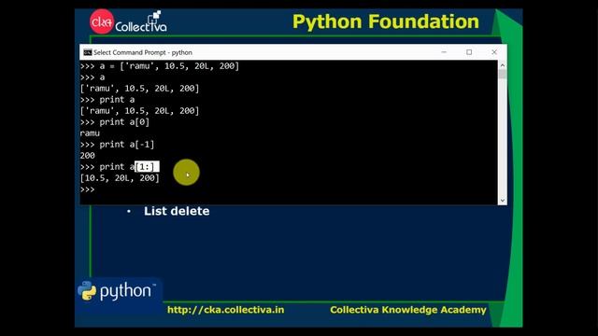The image size is (598, 336).
Task: Click the output '[10.5, 20L, 200]'
Action: 120,178
